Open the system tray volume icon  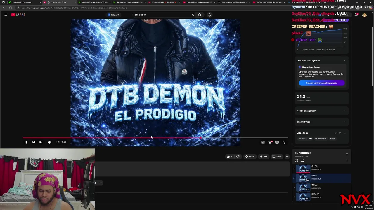pos(362,207)
